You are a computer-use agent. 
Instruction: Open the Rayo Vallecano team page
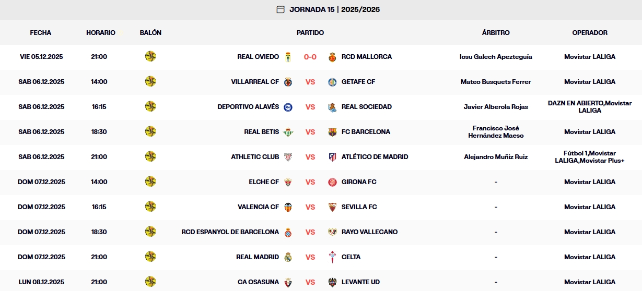pyautogui.click(x=369, y=232)
